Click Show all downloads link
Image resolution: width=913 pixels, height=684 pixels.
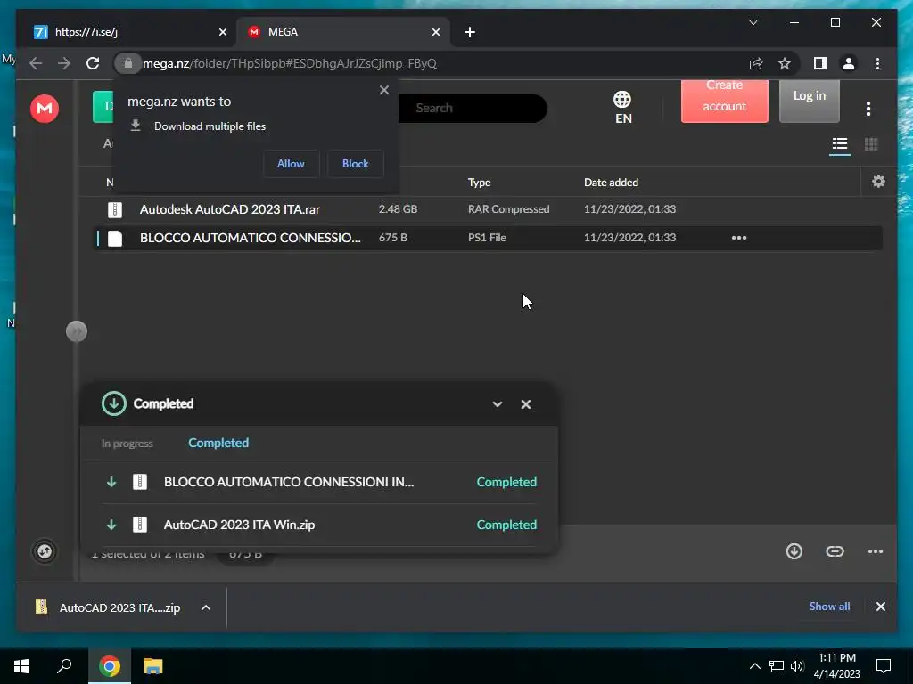[829, 606]
